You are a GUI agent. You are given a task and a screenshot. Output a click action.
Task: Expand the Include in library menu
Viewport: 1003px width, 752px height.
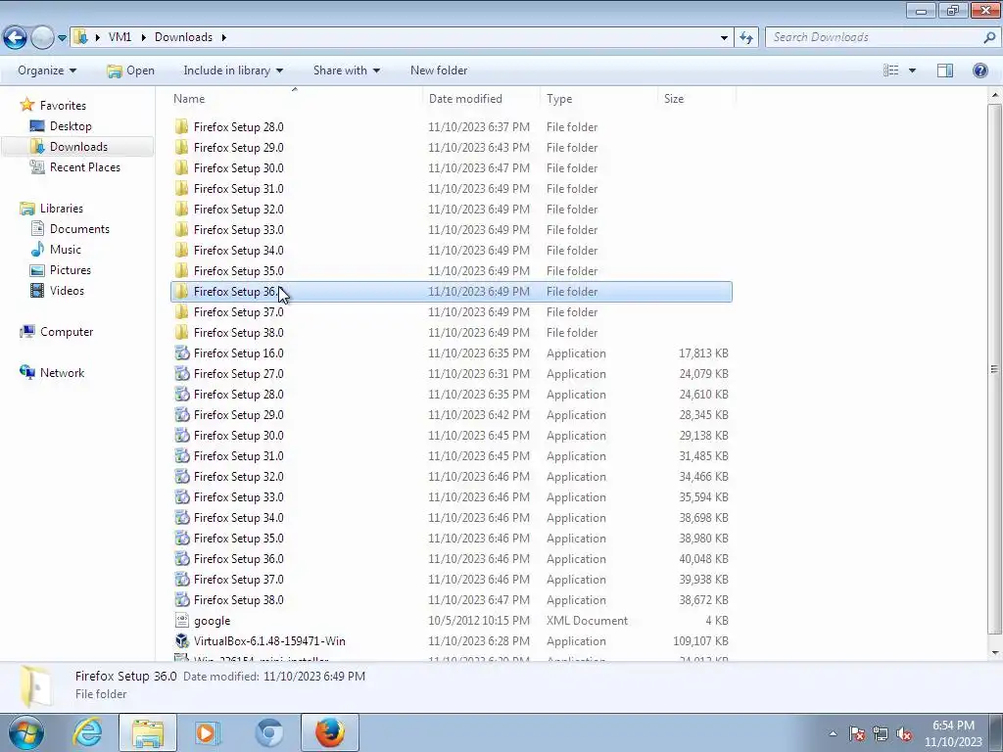click(233, 70)
